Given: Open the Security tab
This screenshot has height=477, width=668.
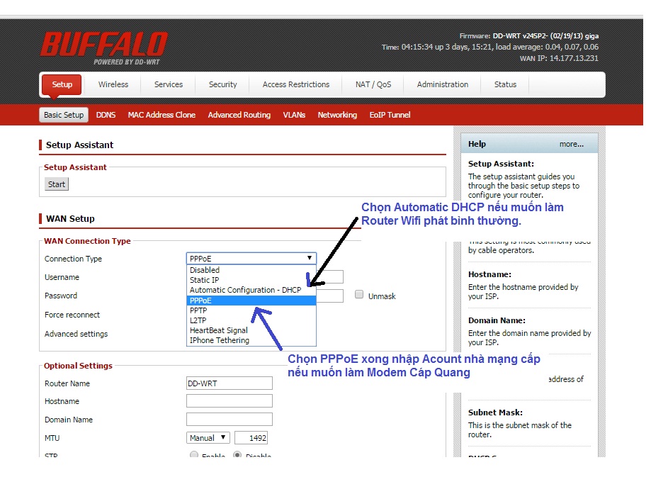Looking at the screenshot, I should point(222,84).
